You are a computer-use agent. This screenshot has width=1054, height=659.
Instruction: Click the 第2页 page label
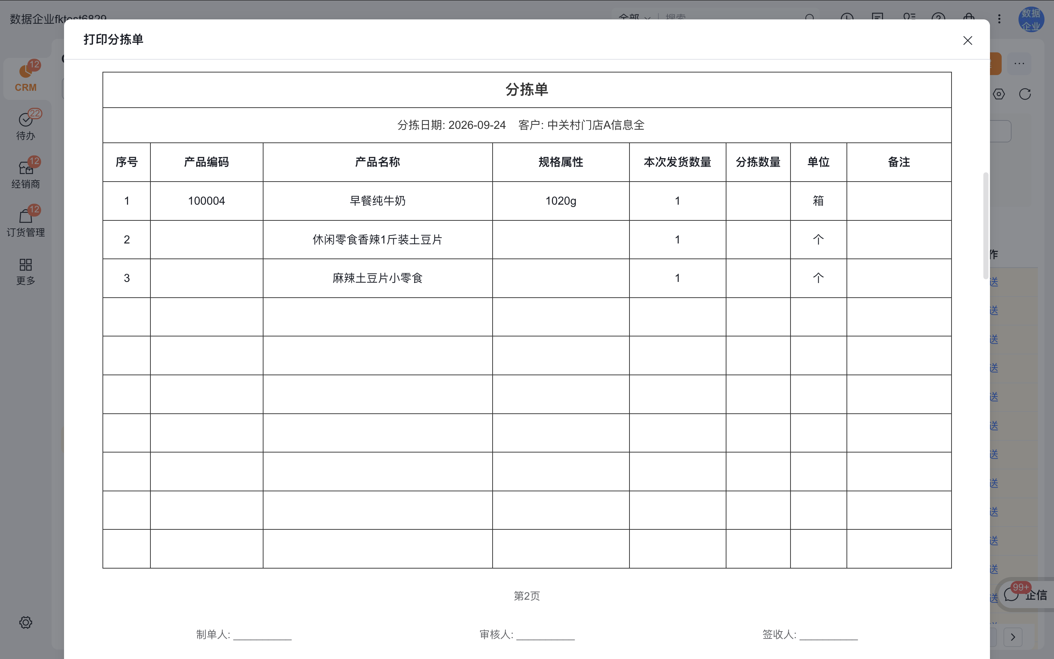coord(527,596)
